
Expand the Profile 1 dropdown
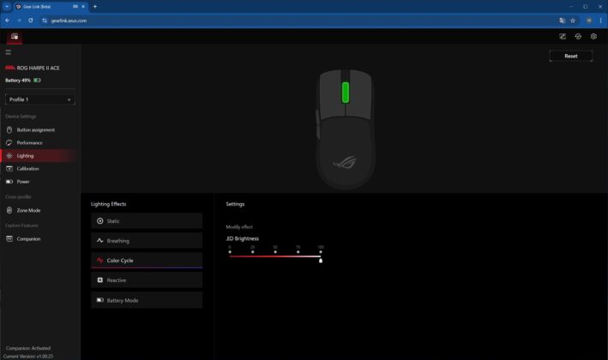[x=40, y=99]
